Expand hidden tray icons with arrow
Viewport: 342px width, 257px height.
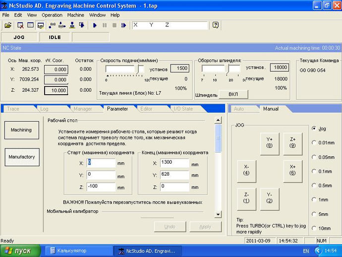318,251
